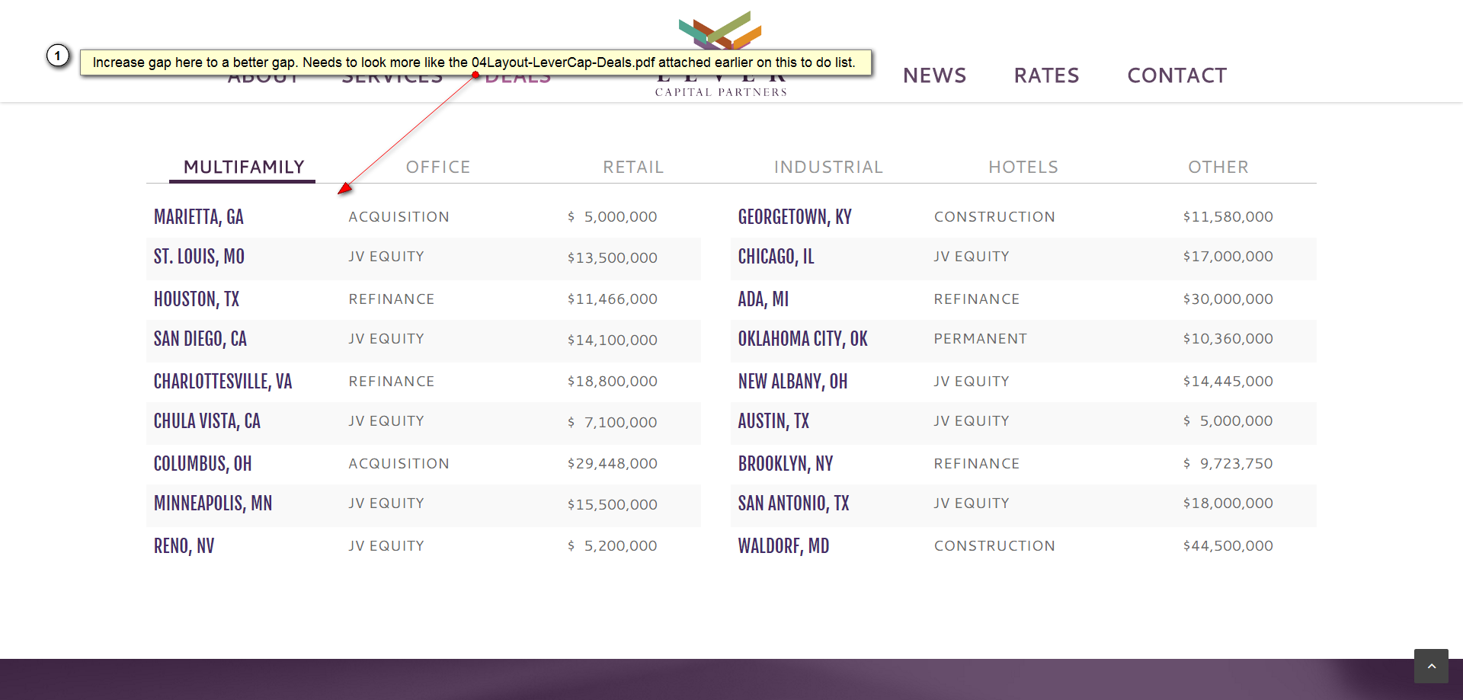Screen dimensions: 1463x700
Task: Click the $10,360,000 amount for Oklahoma City
Action: click(x=1228, y=339)
